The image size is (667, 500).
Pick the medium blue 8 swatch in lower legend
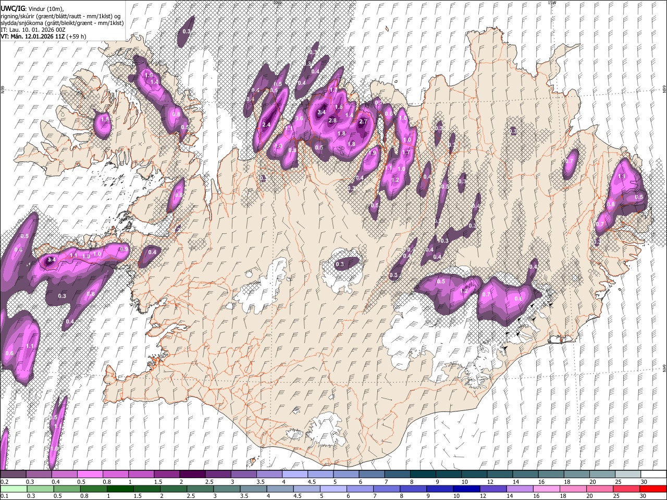click(413, 489)
